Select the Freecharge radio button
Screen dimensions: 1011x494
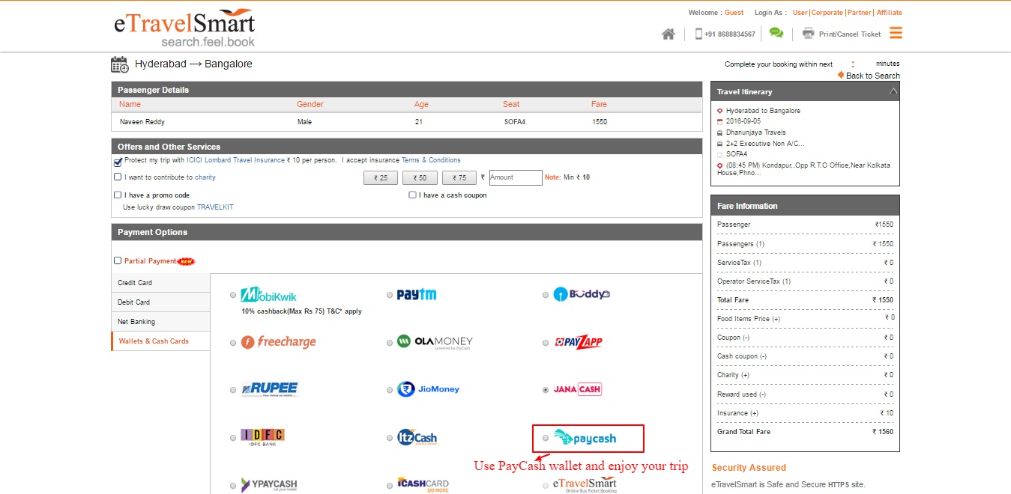pos(234,343)
